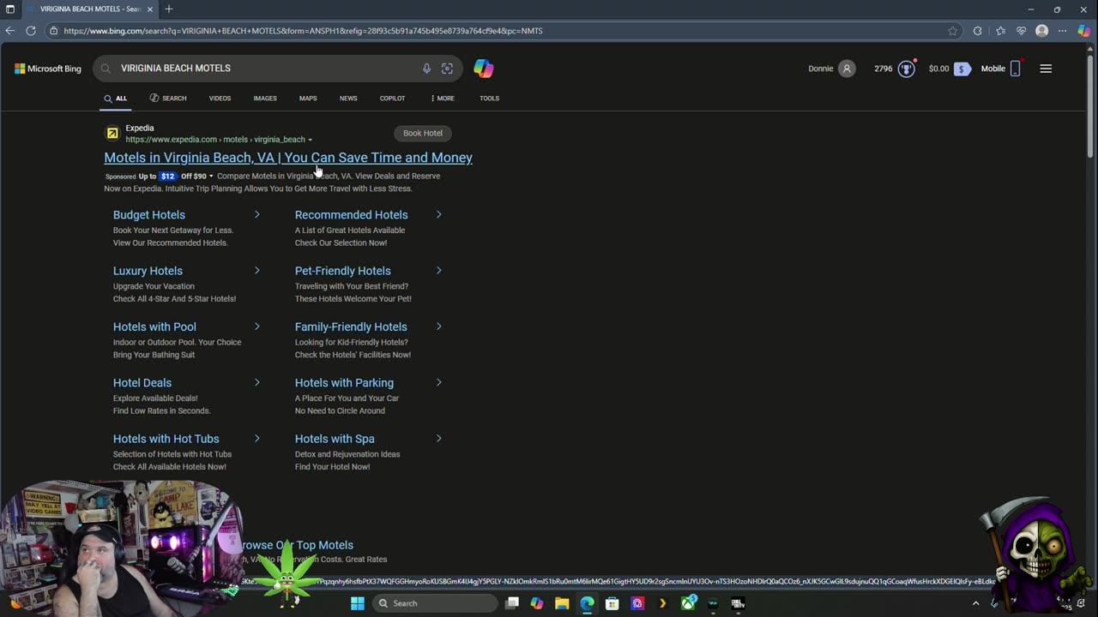Click the $0.00 cashback amount

[x=939, y=69]
